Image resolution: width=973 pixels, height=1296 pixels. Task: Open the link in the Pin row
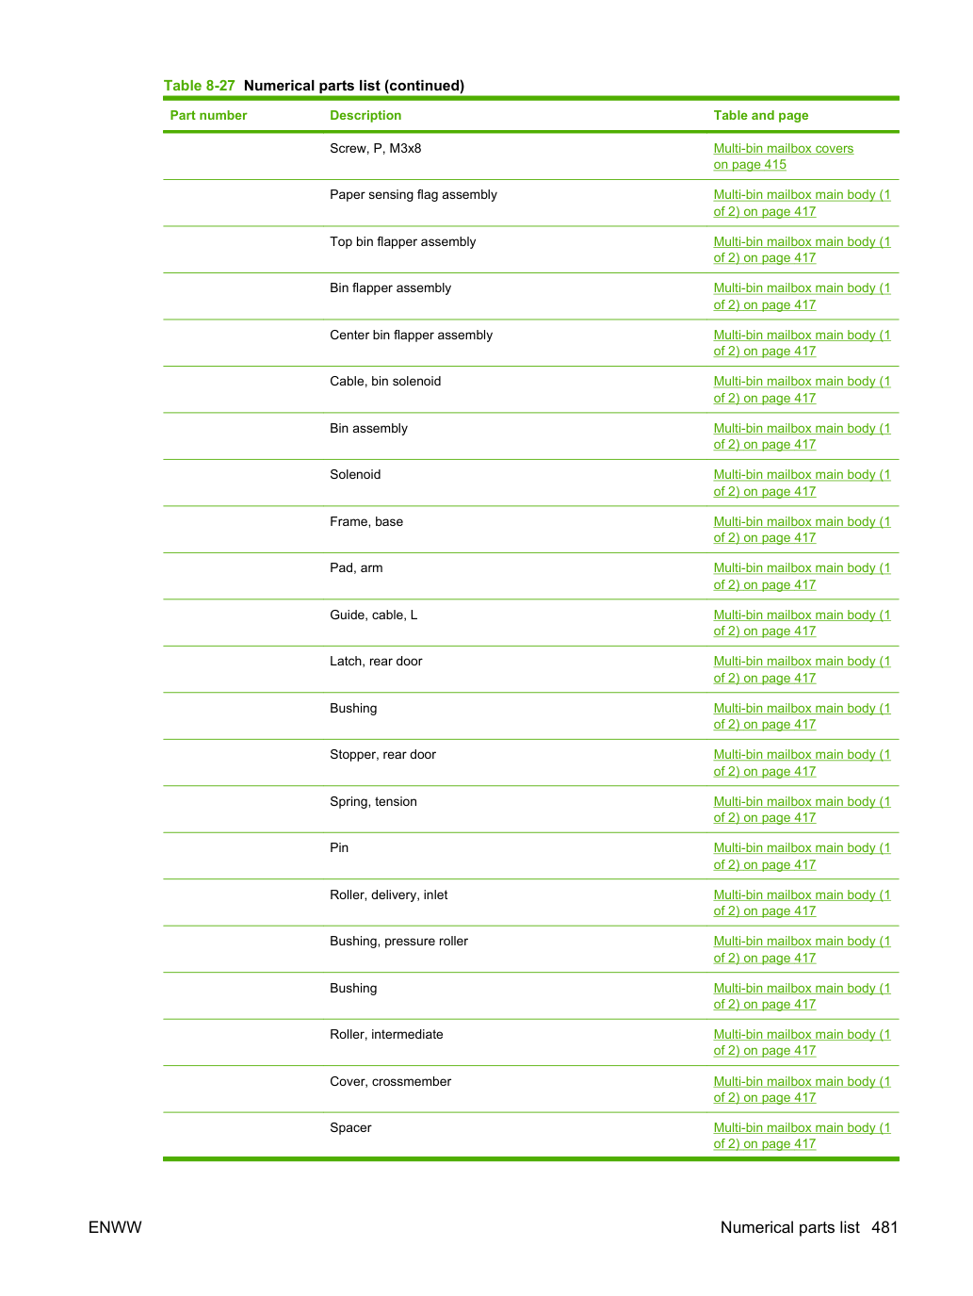[x=802, y=857]
